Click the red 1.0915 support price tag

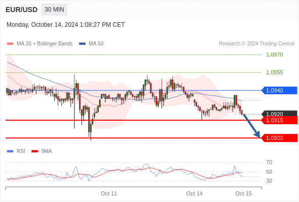tap(279, 120)
